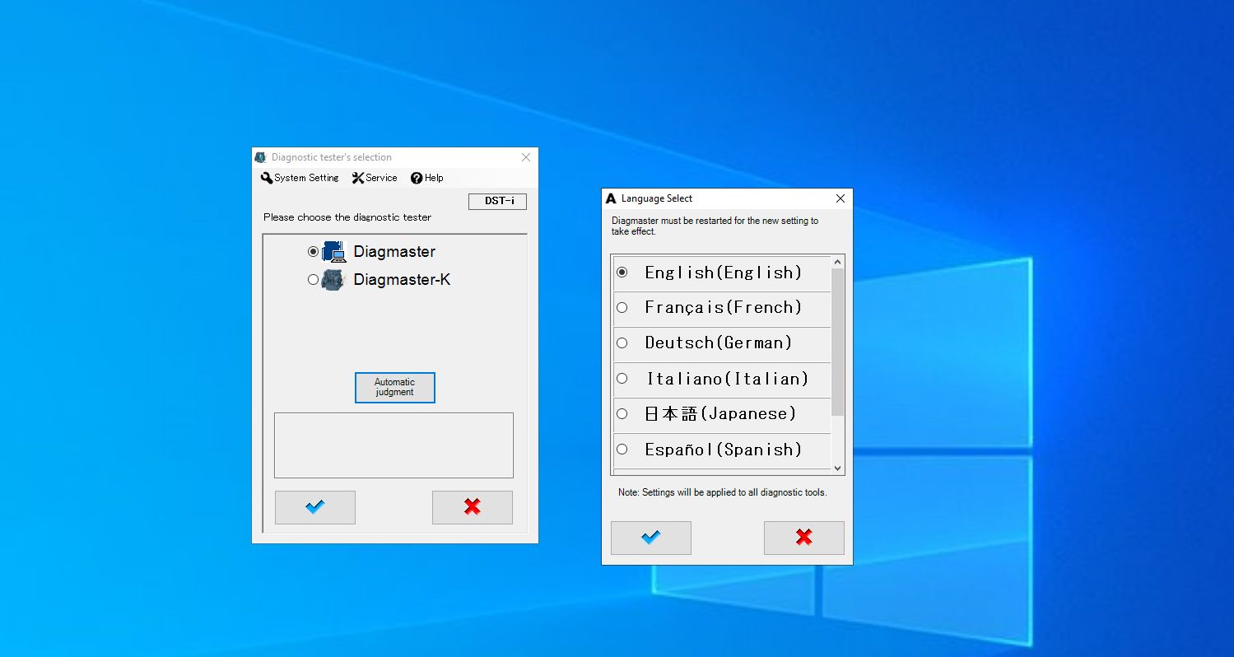Click the "Diagmaster must be restarted" message text
Image resolution: width=1234 pixels, height=657 pixels.
point(715,226)
